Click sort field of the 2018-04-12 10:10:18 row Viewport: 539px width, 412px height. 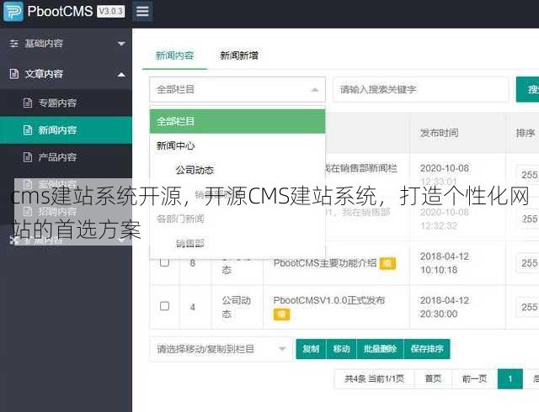click(528, 263)
